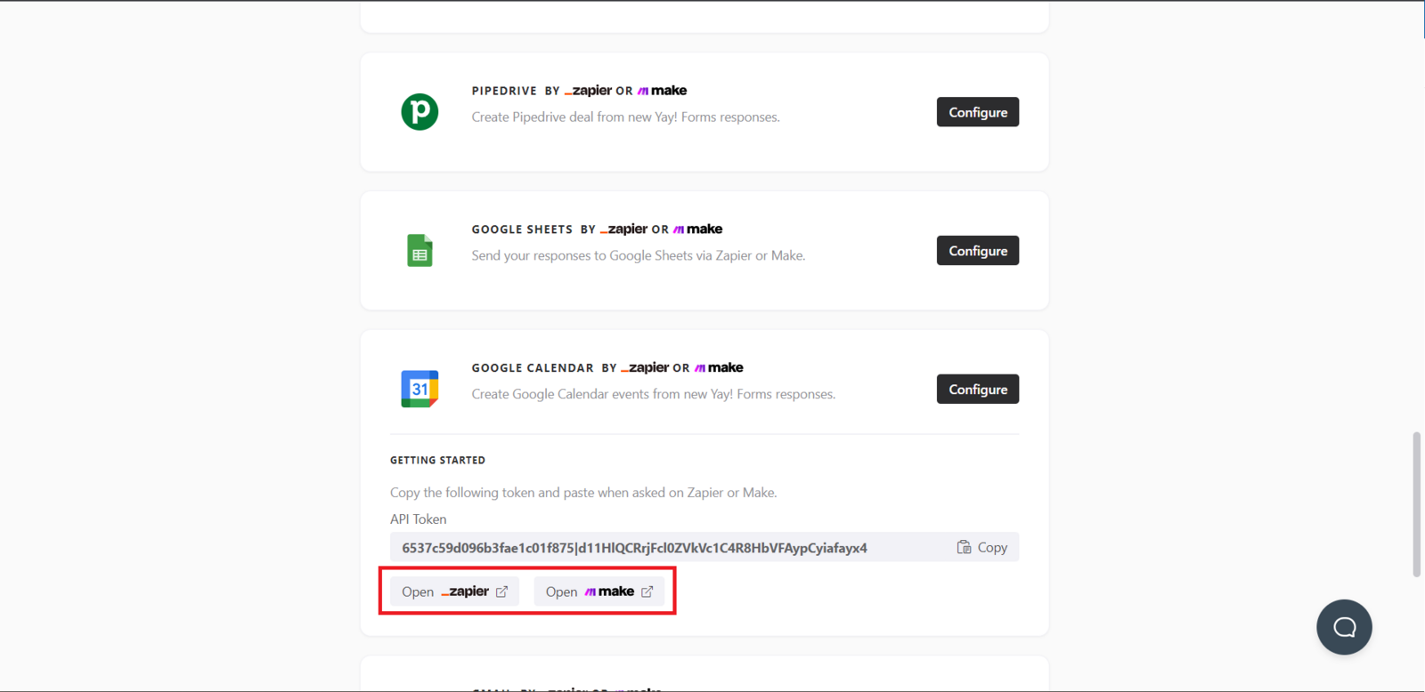Open Make in a new tab

tap(598, 591)
